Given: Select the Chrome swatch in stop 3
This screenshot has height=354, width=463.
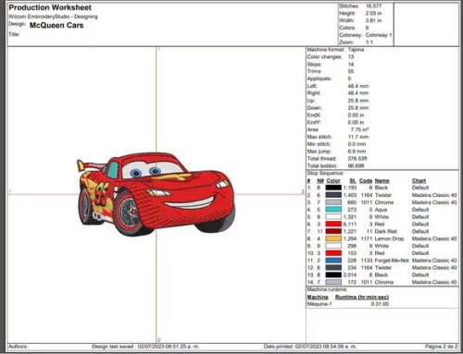Looking at the screenshot, I should pyautogui.click(x=333, y=202).
